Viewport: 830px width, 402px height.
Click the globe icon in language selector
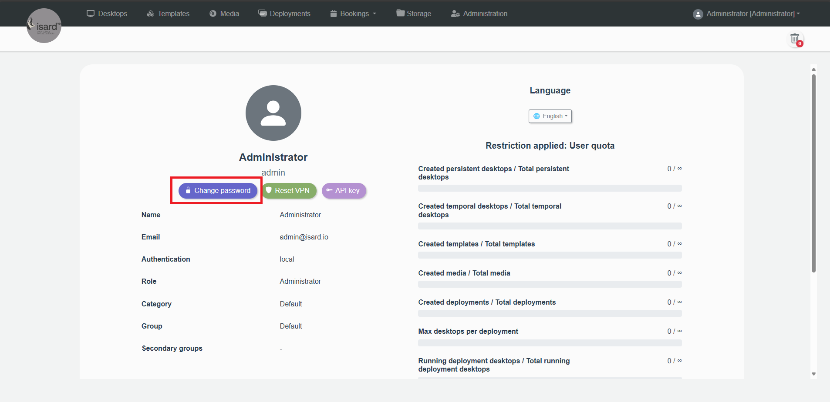(x=536, y=116)
